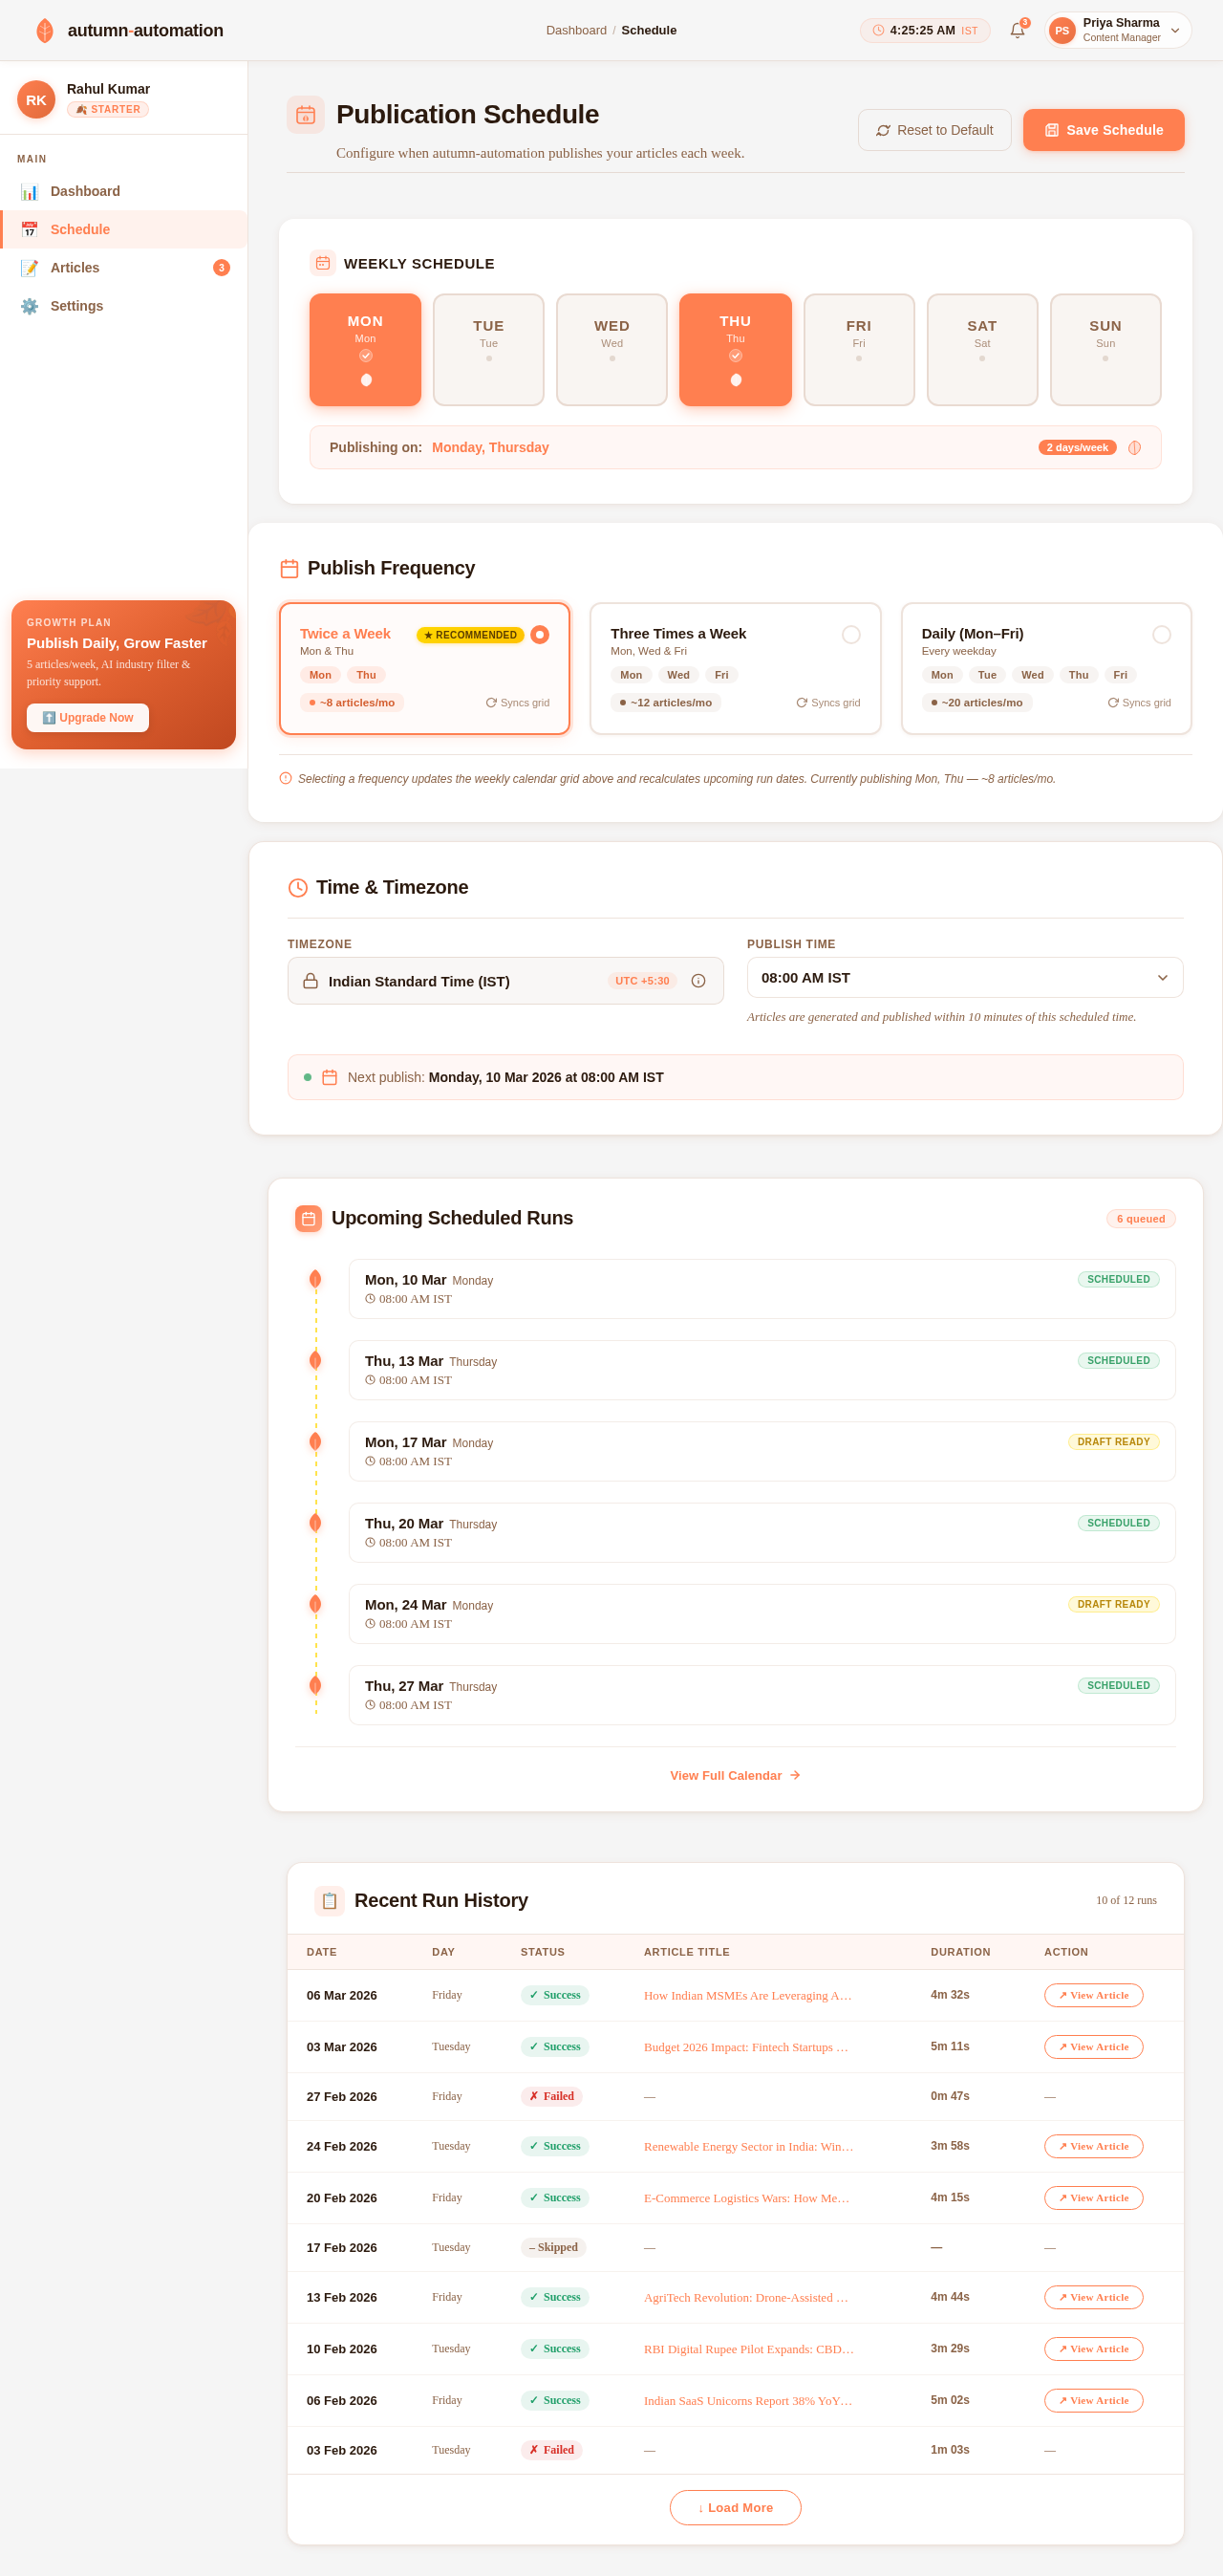
Task: Click the Indian Standard Time timezone field
Action: click(505, 981)
